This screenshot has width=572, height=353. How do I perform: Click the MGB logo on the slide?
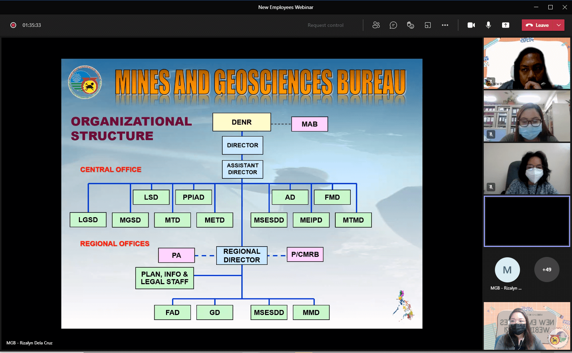(85, 82)
